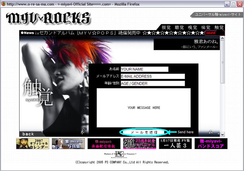This screenshot has height=171, width=244.
Task: Open the 触覚 menu section
Action: pos(219,27)
